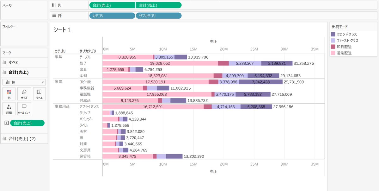Viewport: 379px width, 191px height.
Task: Select 通常配送 color swatch in legend
Action: coord(333,53)
